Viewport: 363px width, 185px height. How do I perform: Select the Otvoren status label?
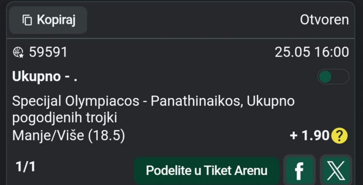point(324,20)
